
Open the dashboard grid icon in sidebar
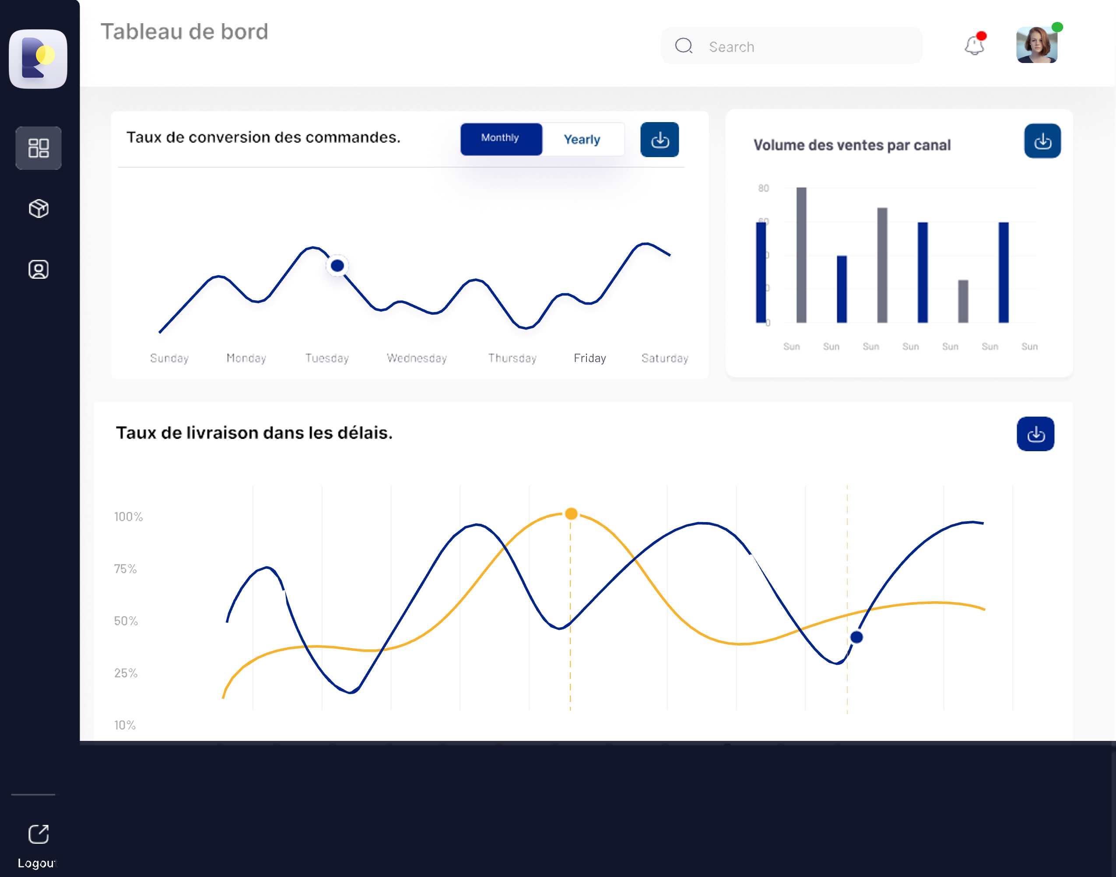click(x=39, y=148)
